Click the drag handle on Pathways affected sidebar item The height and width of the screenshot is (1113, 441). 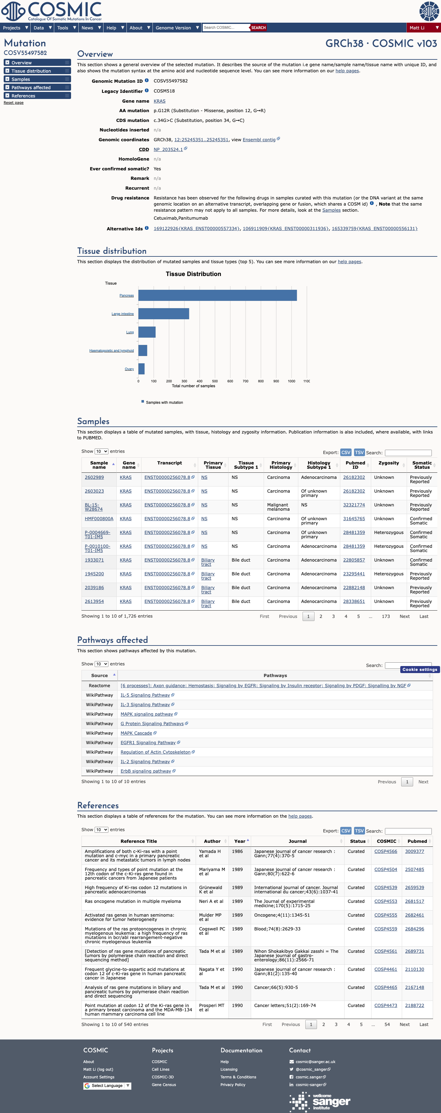point(67,87)
